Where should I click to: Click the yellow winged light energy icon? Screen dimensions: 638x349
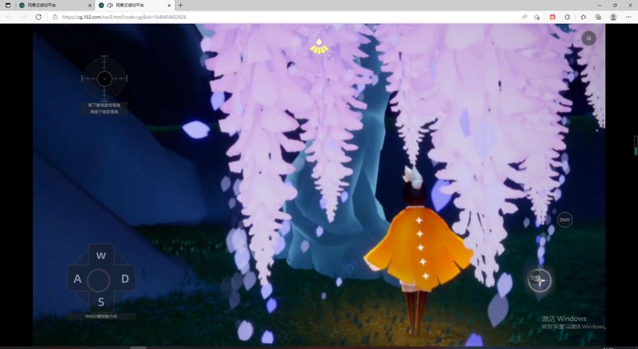point(319,46)
